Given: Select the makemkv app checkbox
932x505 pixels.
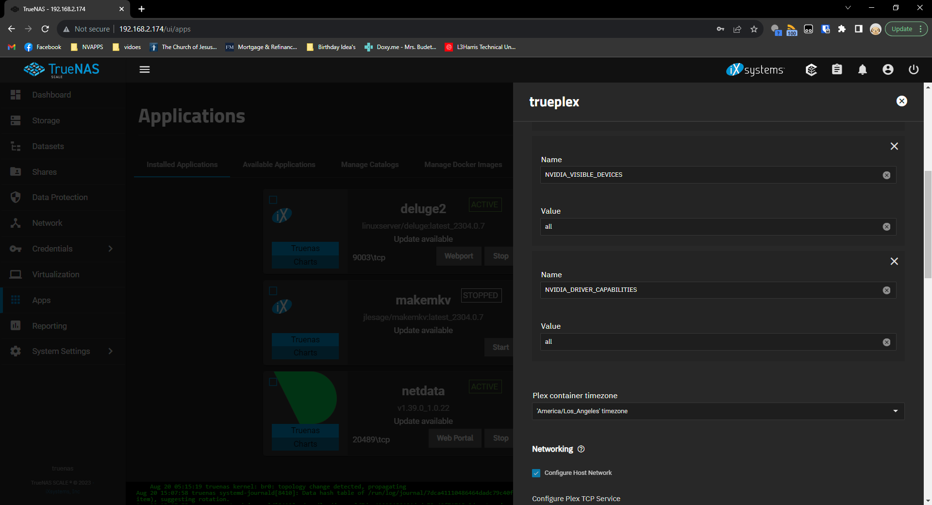Looking at the screenshot, I should point(273,291).
